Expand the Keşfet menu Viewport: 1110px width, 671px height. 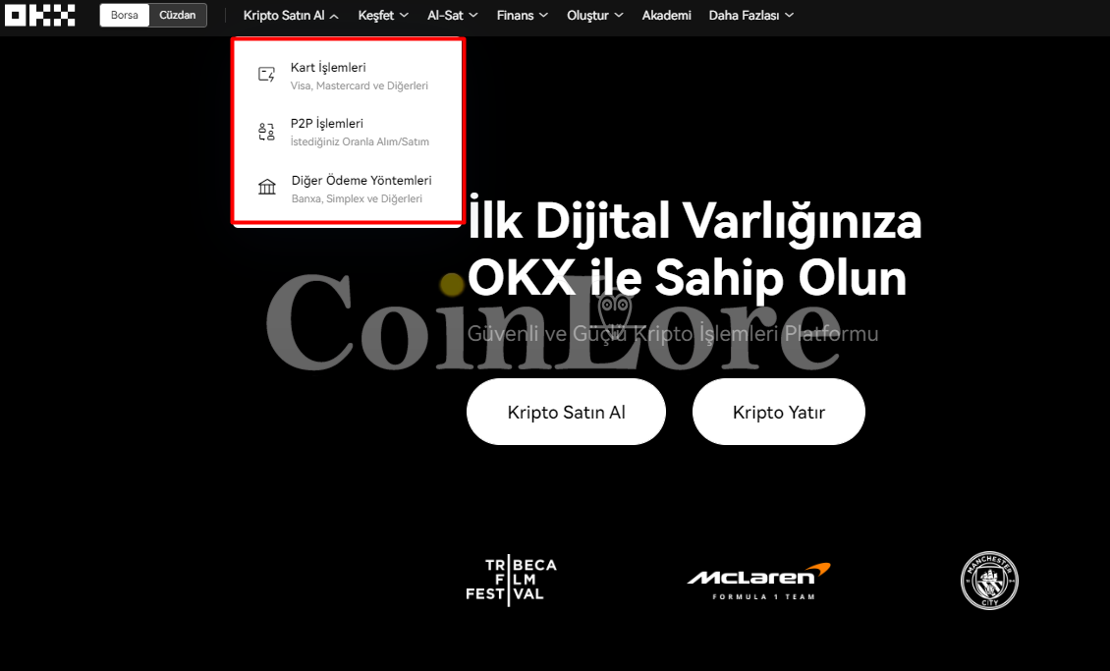tap(383, 15)
